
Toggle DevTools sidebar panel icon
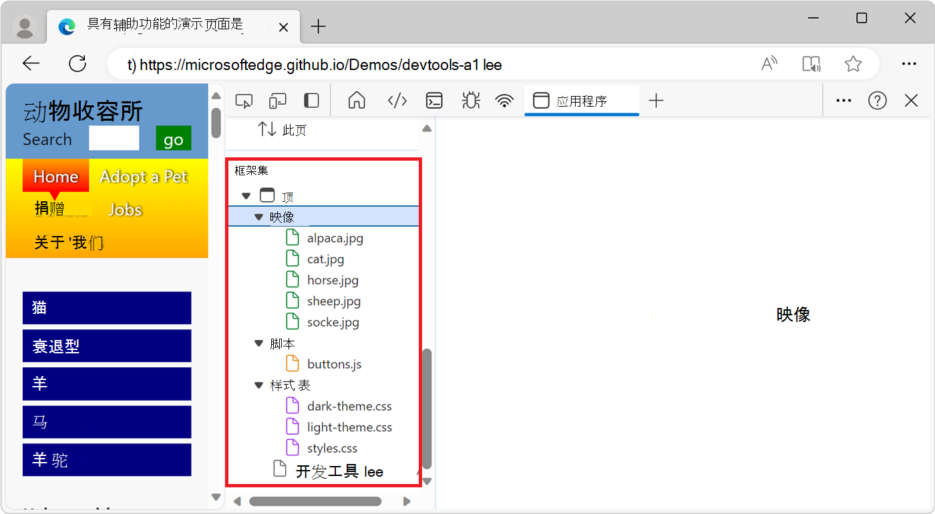click(x=311, y=101)
